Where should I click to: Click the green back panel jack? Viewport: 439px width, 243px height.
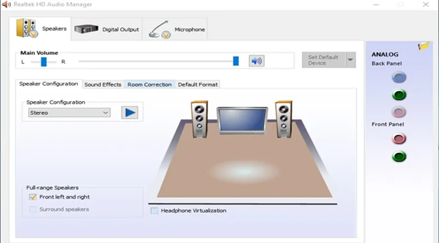click(x=399, y=95)
